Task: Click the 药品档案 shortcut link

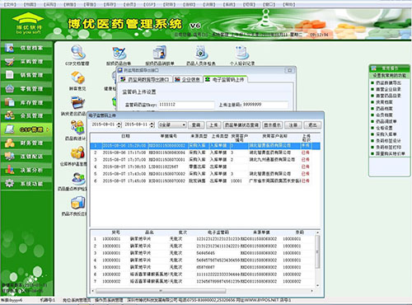Action: click(x=384, y=109)
